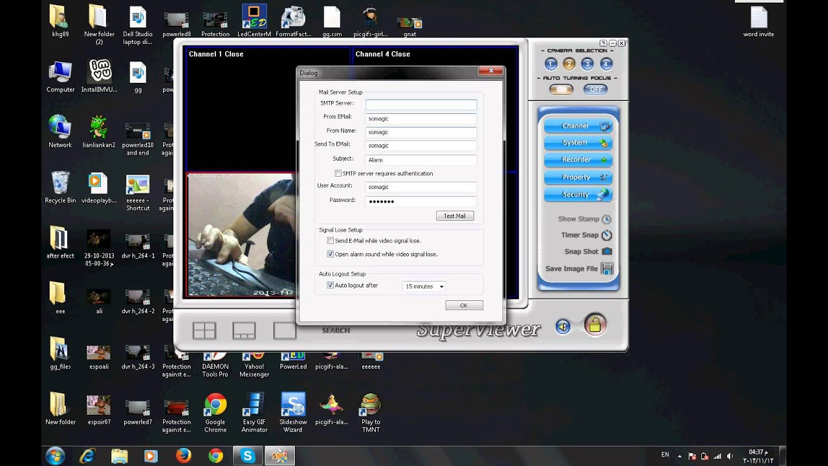The image size is (828, 466).
Task: Select the DAEMON Tools Pro desktop icon
Action: click(215, 366)
